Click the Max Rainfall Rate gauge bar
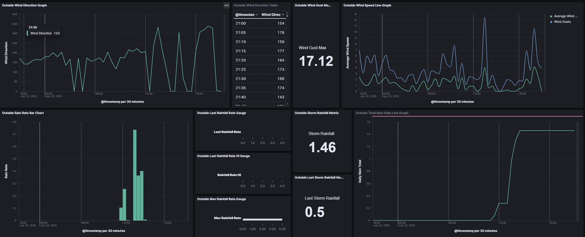Viewport: 585px width, 237px height. tap(262, 220)
